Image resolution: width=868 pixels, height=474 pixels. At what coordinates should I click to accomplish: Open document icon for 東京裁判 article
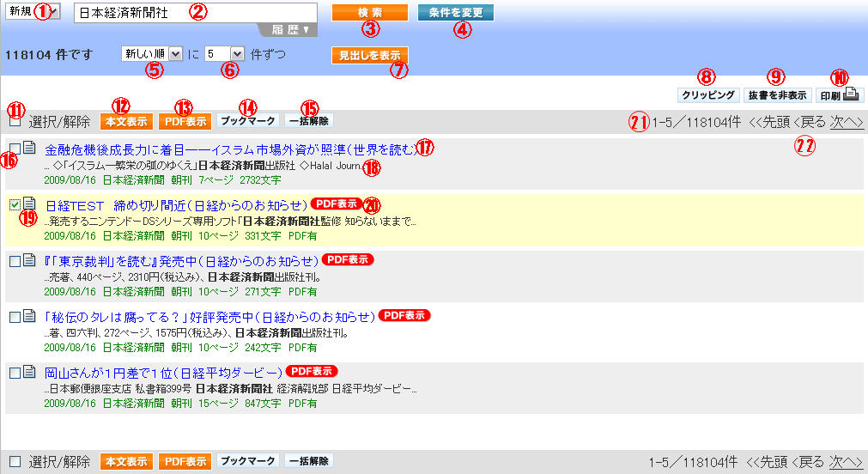click(29, 259)
